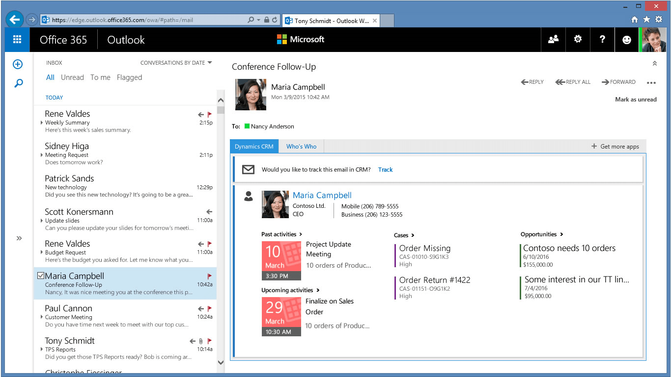Go back with the browser back arrow
The image size is (671, 377).
coord(15,20)
